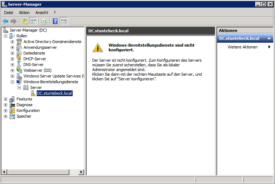Collapse the Windows-Bereitstellungsdienste node
The width and height of the screenshot is (275, 184).
tap(12, 82)
